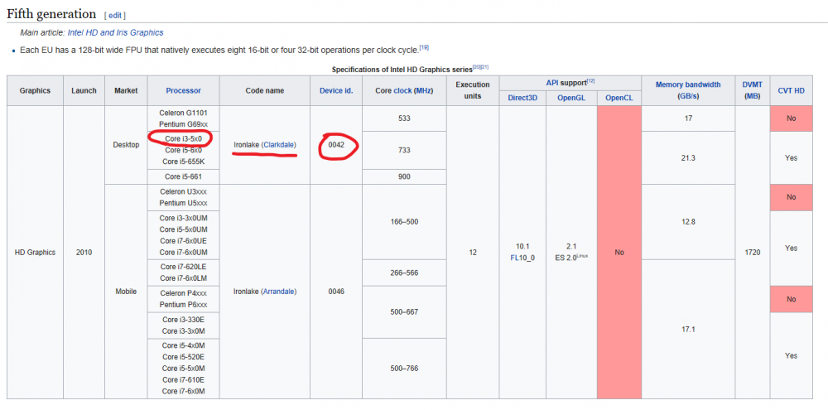Follow footnote 21 in table caption
Image resolution: width=828 pixels, height=410 pixels.
click(x=484, y=67)
